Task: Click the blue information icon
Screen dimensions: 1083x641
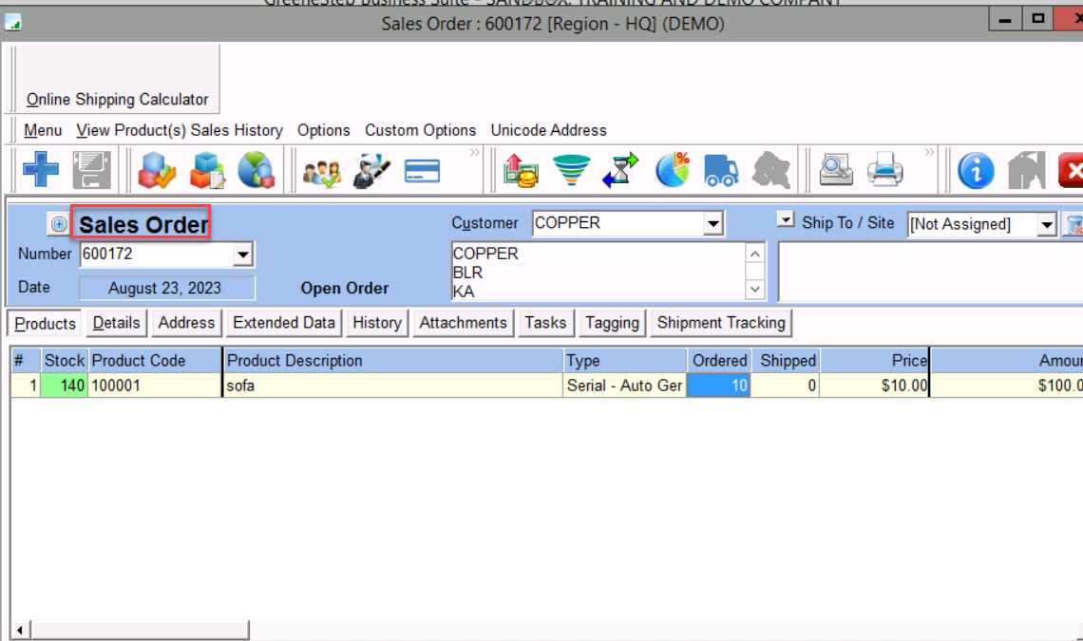Action: point(976,172)
